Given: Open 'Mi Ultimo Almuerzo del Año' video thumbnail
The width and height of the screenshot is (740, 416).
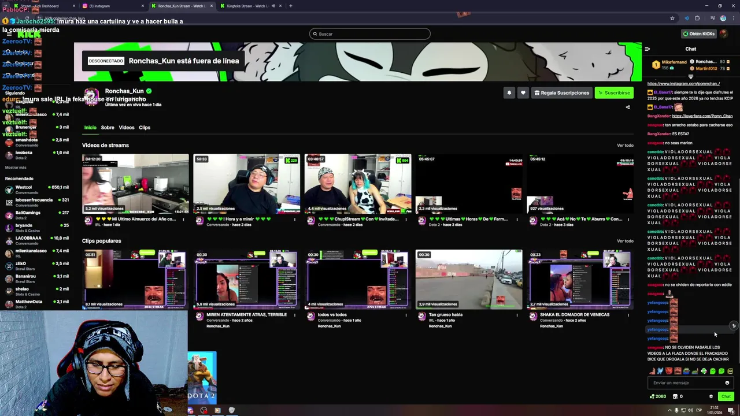Looking at the screenshot, I should pyautogui.click(x=135, y=184).
